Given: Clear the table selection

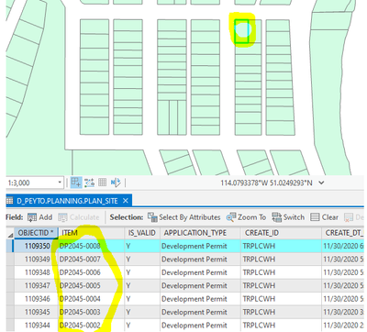Looking at the screenshot, I should coord(324,217).
